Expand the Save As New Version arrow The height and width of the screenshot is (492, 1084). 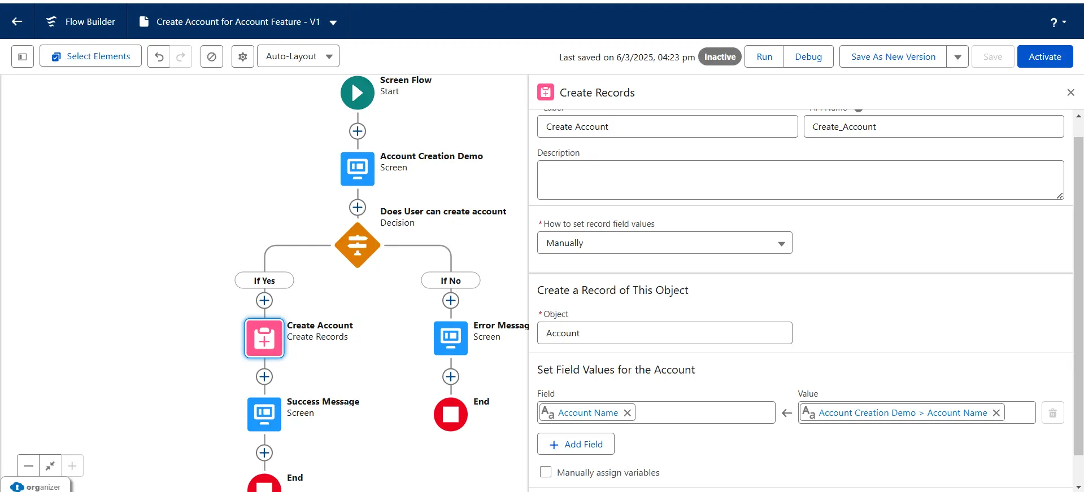click(x=957, y=56)
